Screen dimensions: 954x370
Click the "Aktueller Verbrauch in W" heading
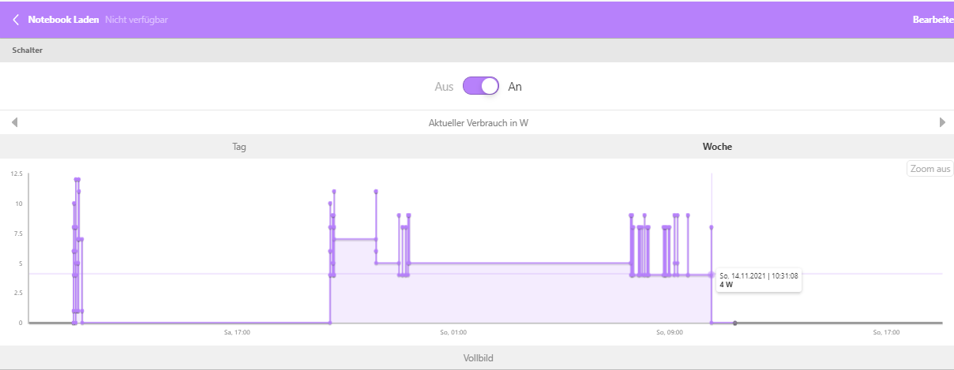[478, 122]
